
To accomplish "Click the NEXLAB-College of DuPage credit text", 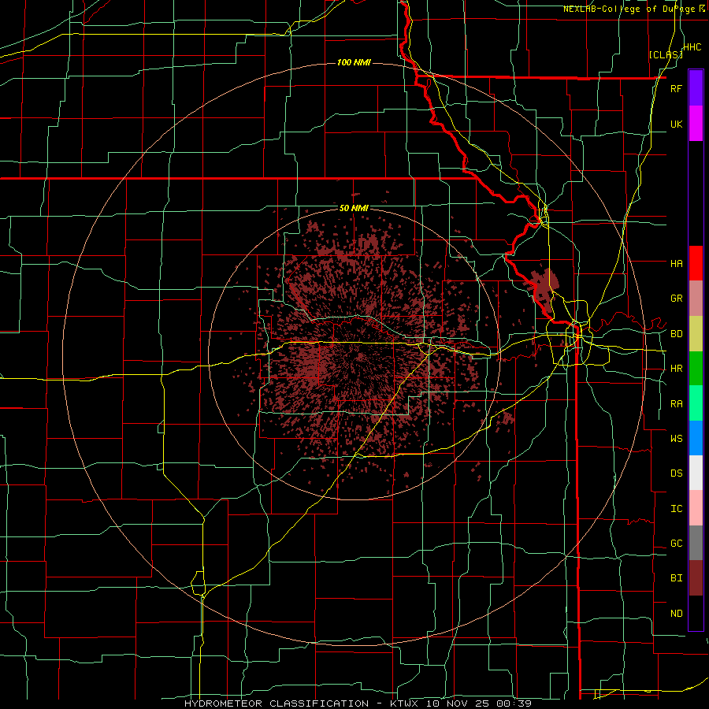I will pos(631,9).
